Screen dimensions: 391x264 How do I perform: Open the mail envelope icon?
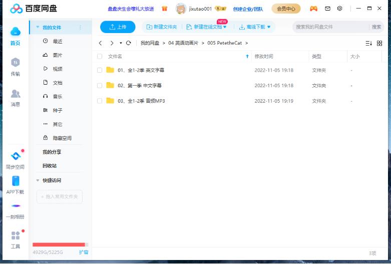tap(327, 9)
